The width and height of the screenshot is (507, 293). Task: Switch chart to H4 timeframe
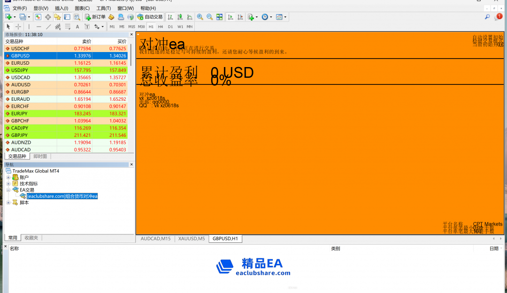pyautogui.click(x=161, y=27)
